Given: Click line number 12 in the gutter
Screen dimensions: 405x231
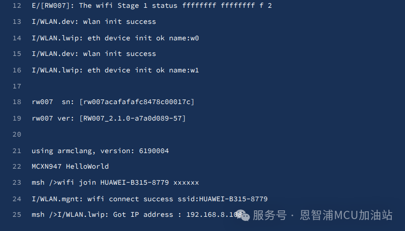Looking at the screenshot, I should (x=17, y=5).
